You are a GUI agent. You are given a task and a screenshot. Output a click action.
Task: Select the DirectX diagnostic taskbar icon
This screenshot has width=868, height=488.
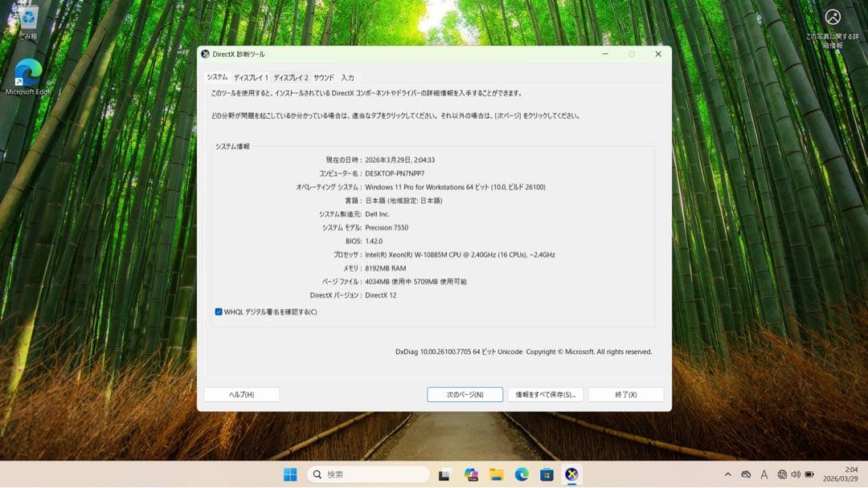pos(572,474)
